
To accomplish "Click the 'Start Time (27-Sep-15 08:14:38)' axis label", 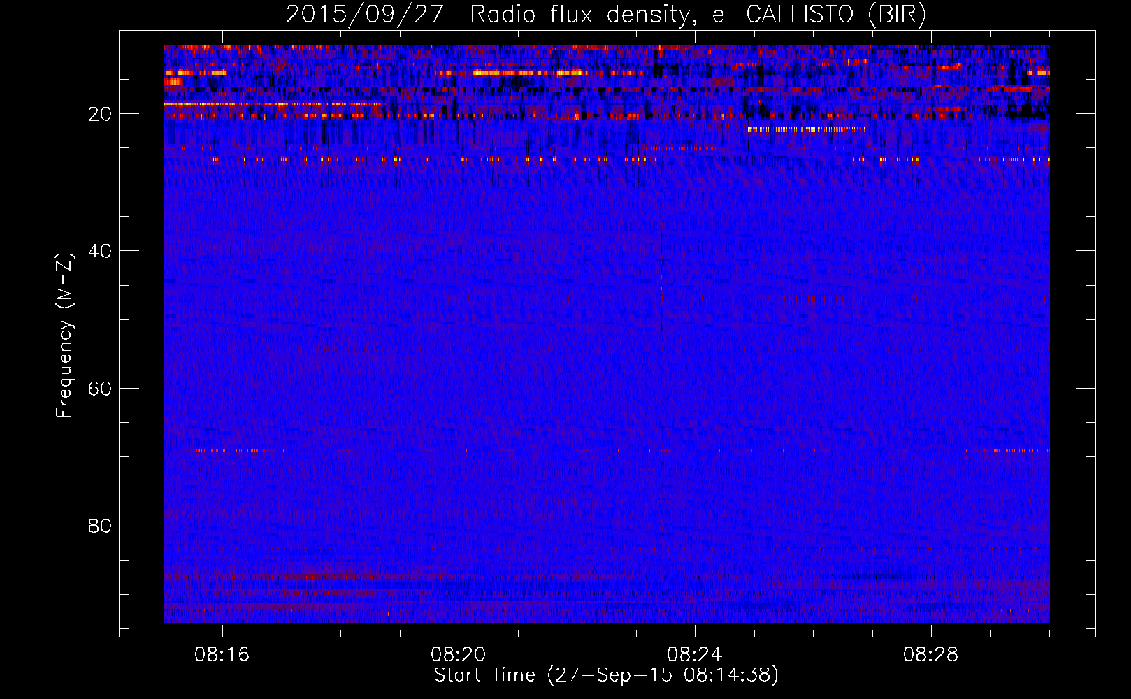I will 606,675.
